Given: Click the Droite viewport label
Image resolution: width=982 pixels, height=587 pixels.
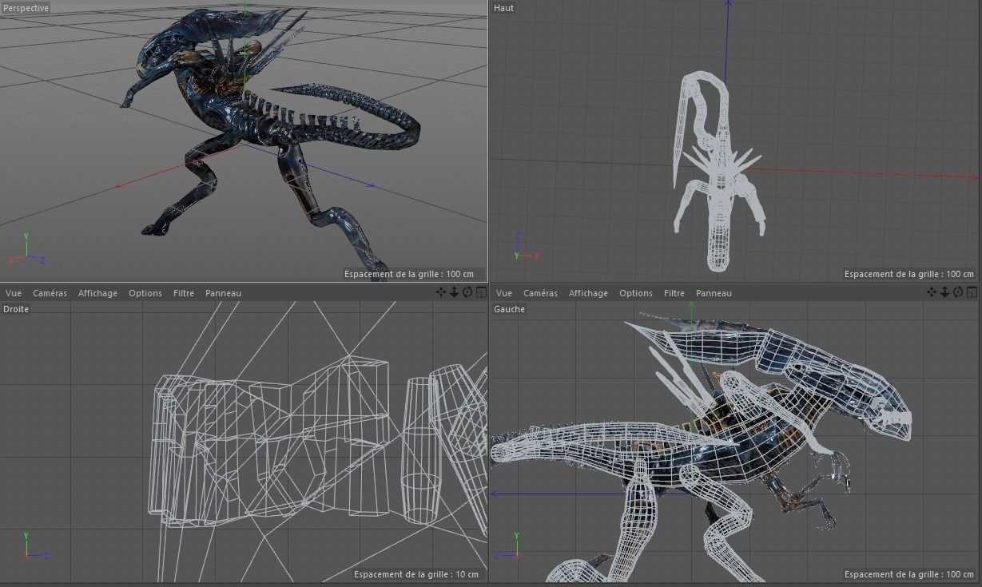Looking at the screenshot, I should pos(16,309).
